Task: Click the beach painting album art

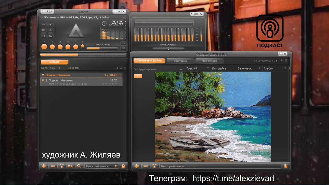Action: [x=213, y=117]
